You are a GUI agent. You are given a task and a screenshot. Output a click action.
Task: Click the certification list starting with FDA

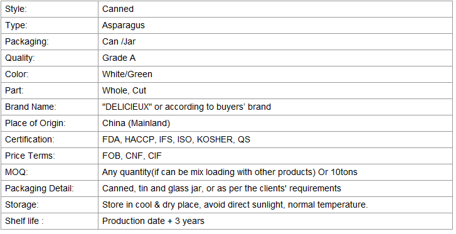pyautogui.click(x=176, y=139)
